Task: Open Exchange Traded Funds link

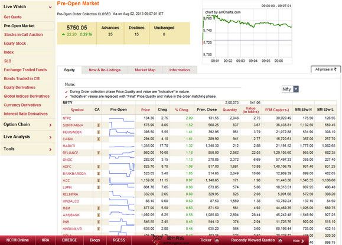Action: [x=25, y=69]
